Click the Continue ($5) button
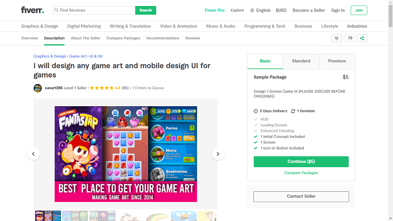393x221 pixels. coord(301,162)
